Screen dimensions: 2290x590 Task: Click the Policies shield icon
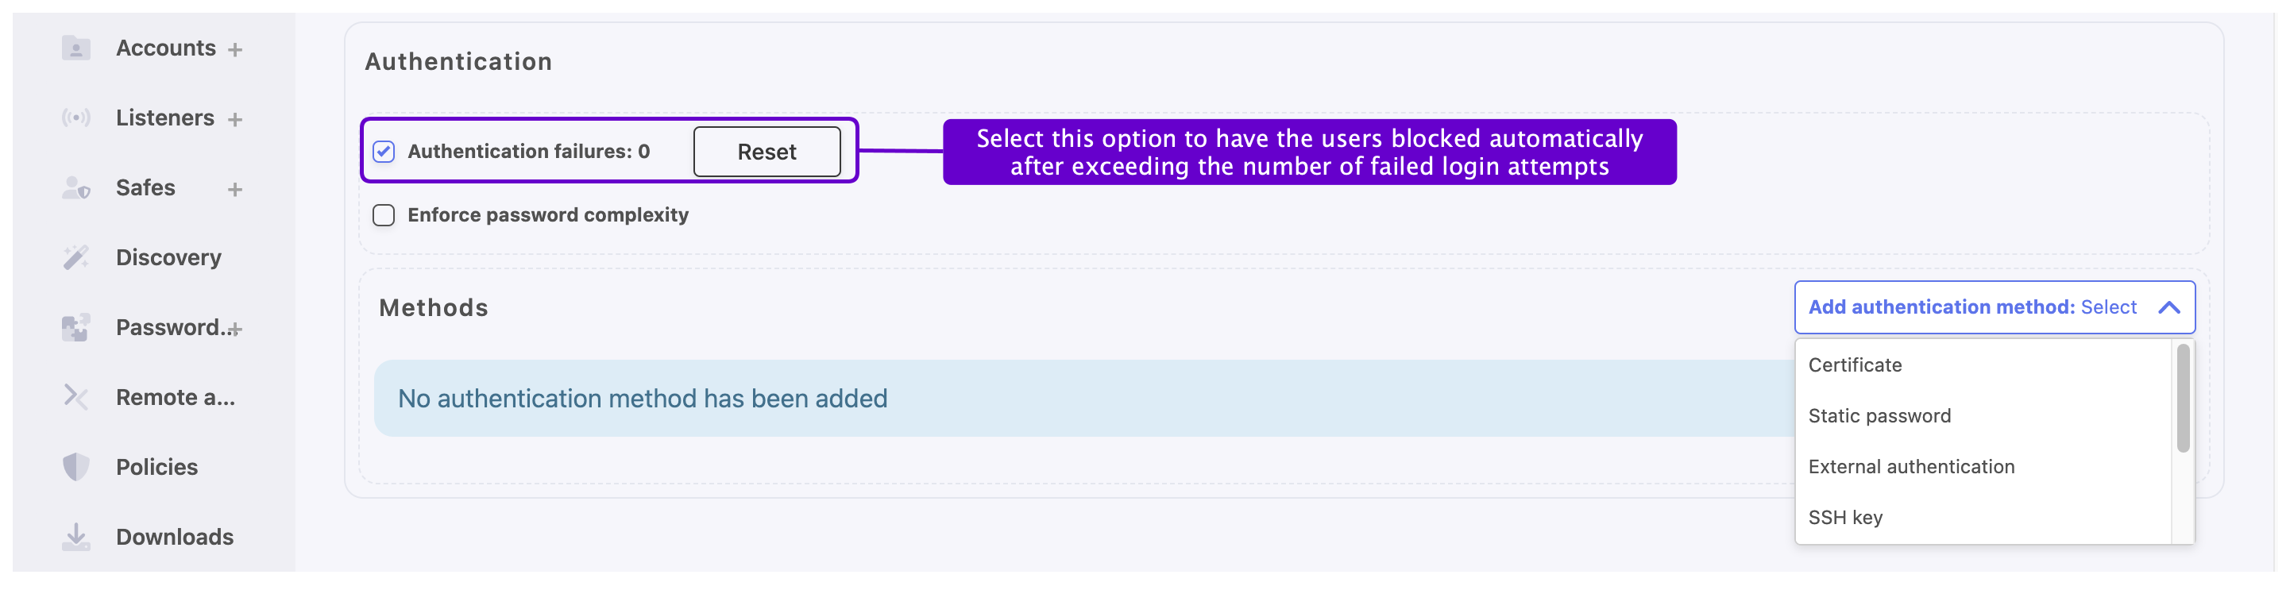[75, 468]
